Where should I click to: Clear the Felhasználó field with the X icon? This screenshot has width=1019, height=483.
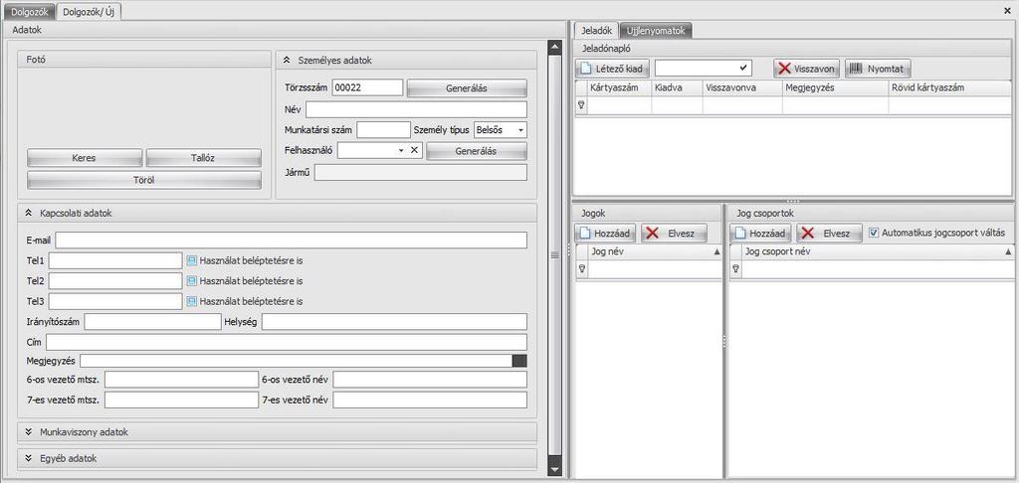pos(415,150)
